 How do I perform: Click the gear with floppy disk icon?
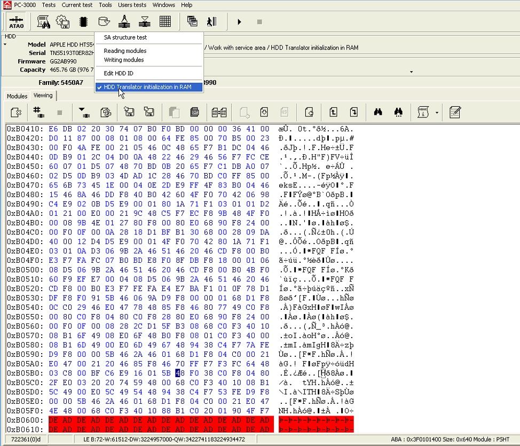(x=62, y=22)
